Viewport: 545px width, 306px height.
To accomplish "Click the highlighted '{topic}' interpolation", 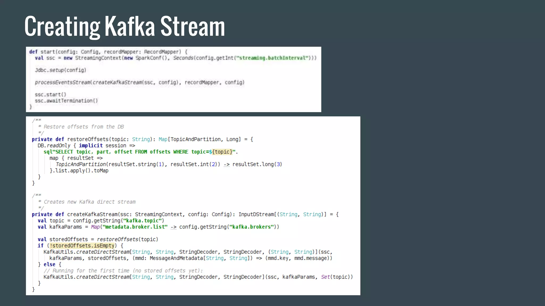I will click(x=222, y=152).
